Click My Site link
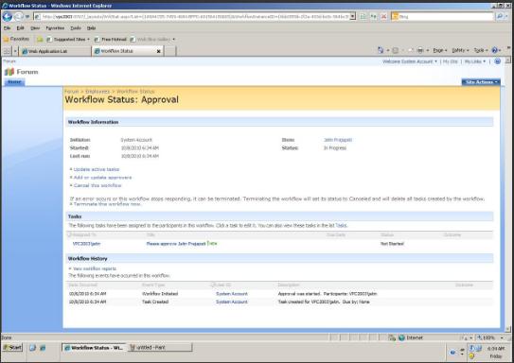Viewport: 514px width, 363px height. [x=450, y=61]
